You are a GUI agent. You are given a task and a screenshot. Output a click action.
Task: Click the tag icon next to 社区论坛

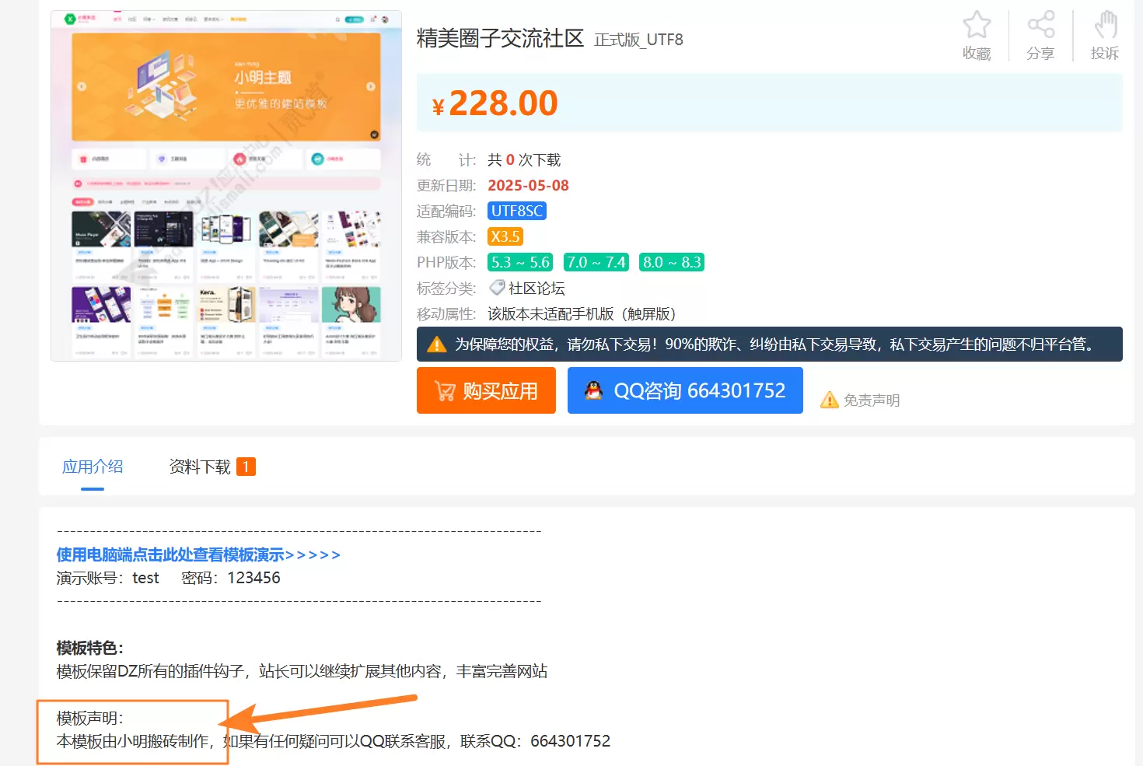[497, 288]
